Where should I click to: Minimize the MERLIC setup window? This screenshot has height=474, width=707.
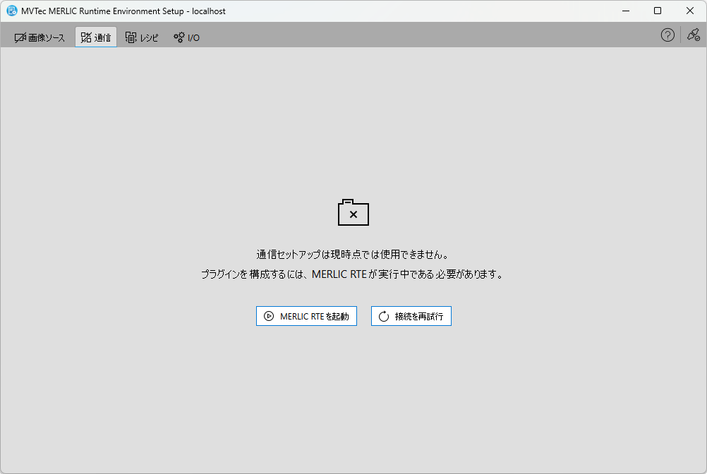point(625,11)
